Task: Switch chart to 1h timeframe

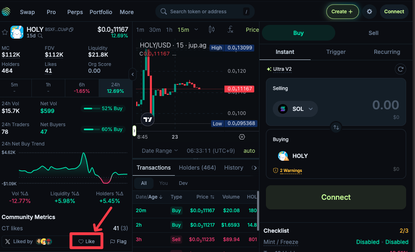Action: pyautogui.click(x=169, y=30)
